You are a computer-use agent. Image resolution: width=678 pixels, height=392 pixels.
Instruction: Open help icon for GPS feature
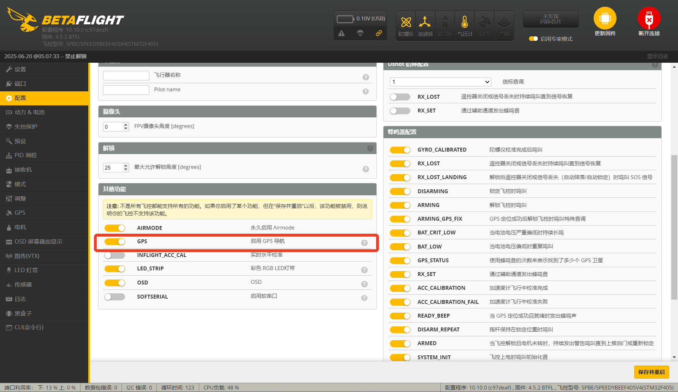coord(364,243)
